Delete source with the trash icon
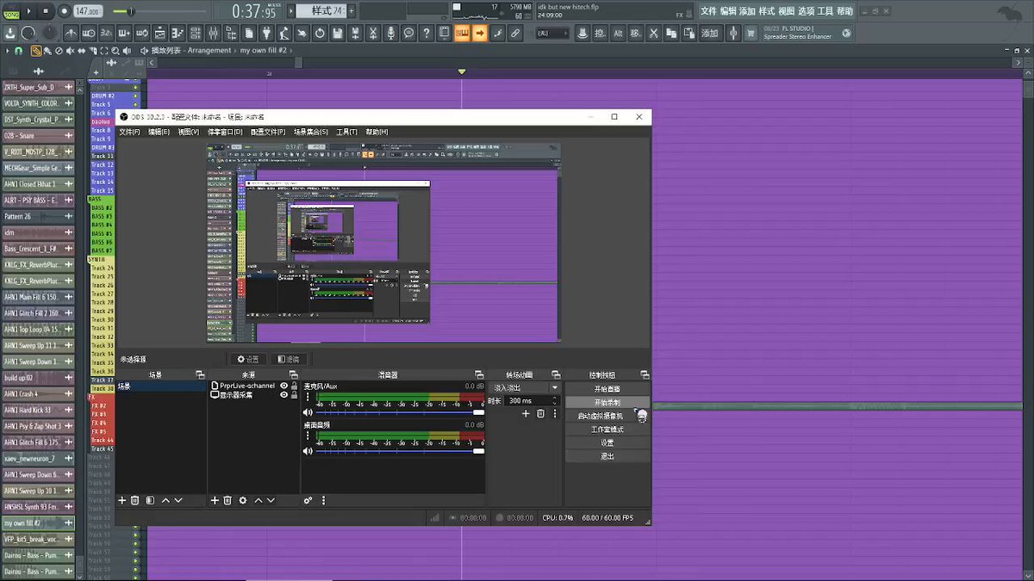The width and height of the screenshot is (1034, 581). (227, 500)
